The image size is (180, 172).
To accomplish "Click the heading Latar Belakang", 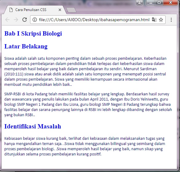I will (26, 46).
